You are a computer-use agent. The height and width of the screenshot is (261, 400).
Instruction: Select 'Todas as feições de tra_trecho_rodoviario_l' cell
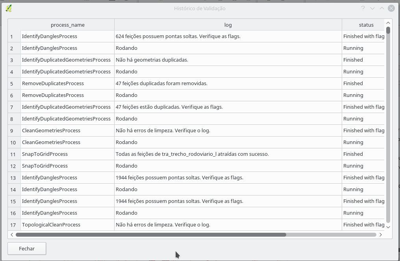coord(228,154)
